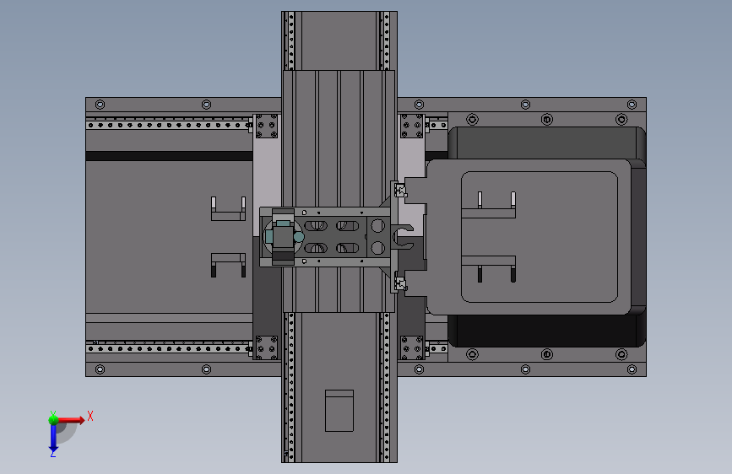Viewport: 732px width, 474px height.
Task: Click the red X axis arrow of the triad
Action: click(71, 420)
